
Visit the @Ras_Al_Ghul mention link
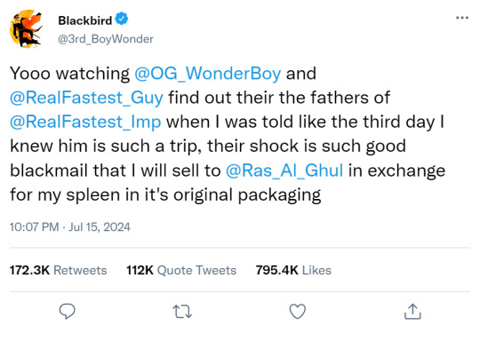point(284,170)
